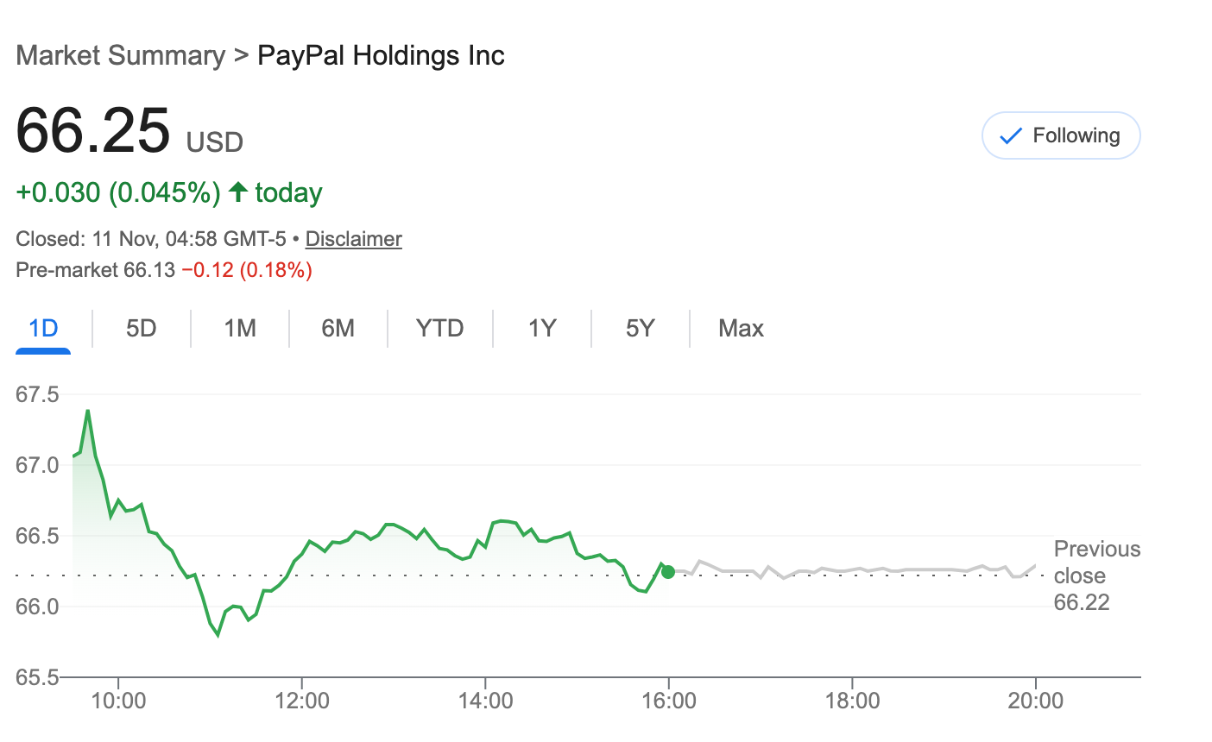Screen dimensions: 1212x742
Task: Click the +0.030 (0.045%) change text
Action: [118, 192]
